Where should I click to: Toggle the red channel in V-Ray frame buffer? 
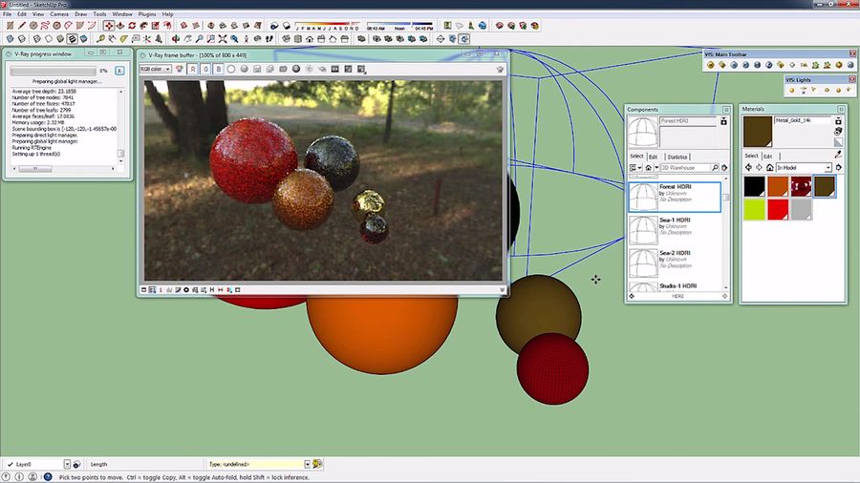click(x=193, y=69)
